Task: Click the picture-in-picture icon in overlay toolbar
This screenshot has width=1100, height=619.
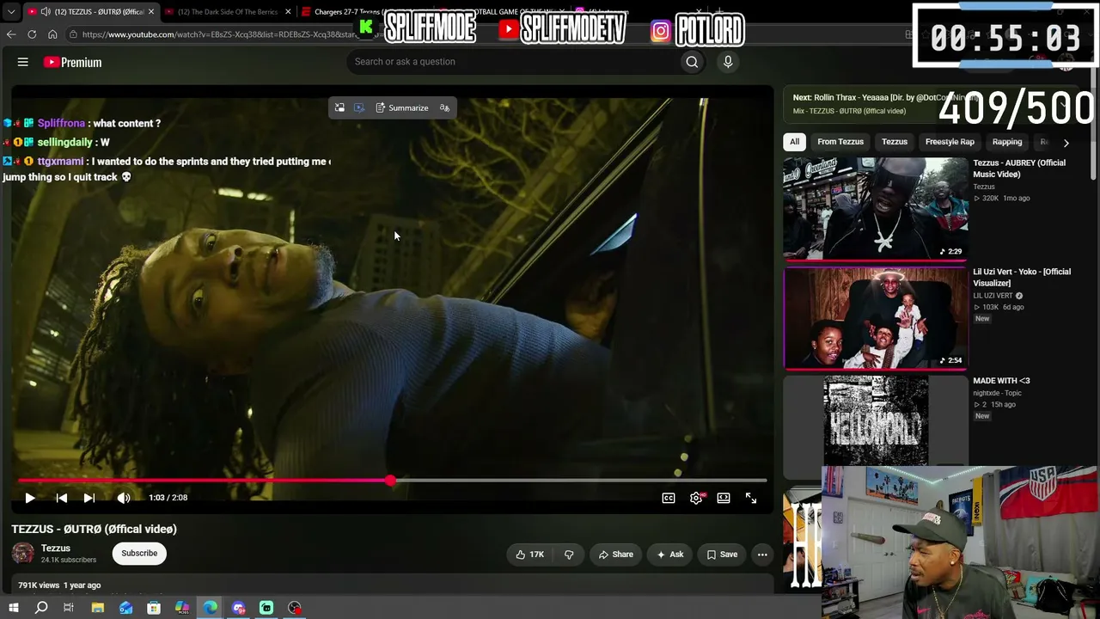Action: pyautogui.click(x=339, y=108)
